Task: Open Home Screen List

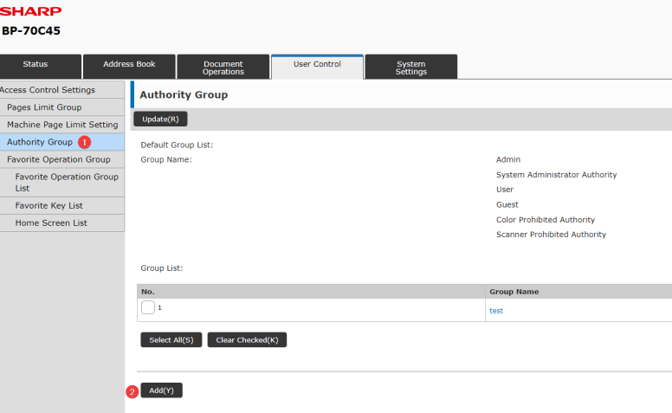Action: click(x=51, y=223)
